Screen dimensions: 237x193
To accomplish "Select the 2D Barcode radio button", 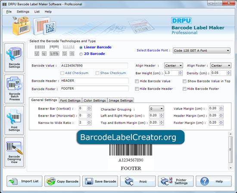I will click(81, 54).
